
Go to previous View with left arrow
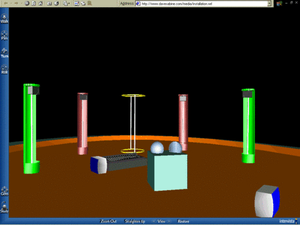coord(154,221)
